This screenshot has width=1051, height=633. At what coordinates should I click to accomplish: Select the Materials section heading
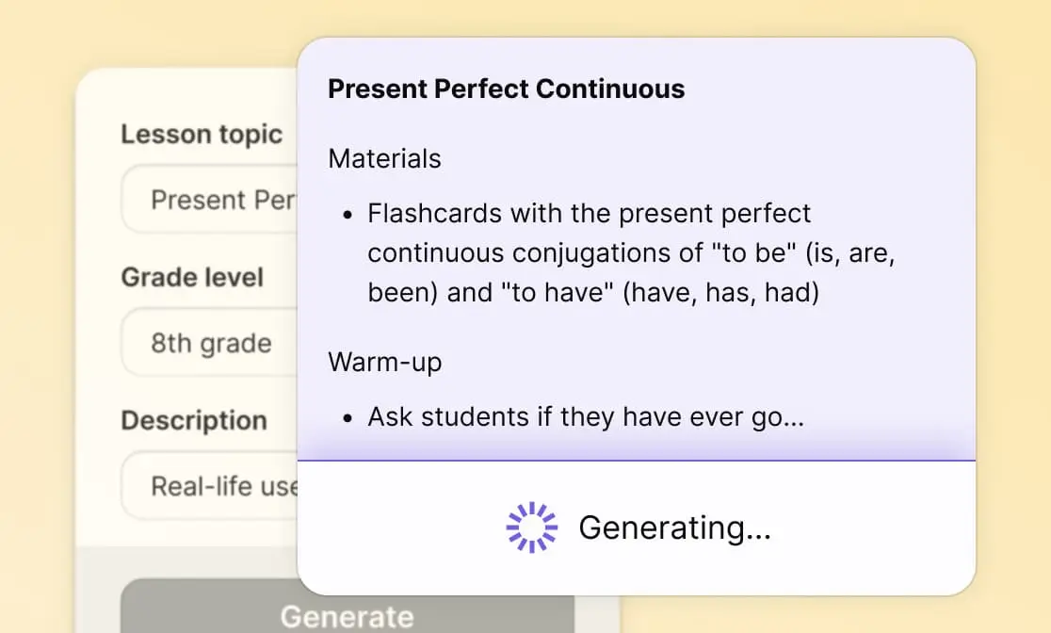coord(384,158)
